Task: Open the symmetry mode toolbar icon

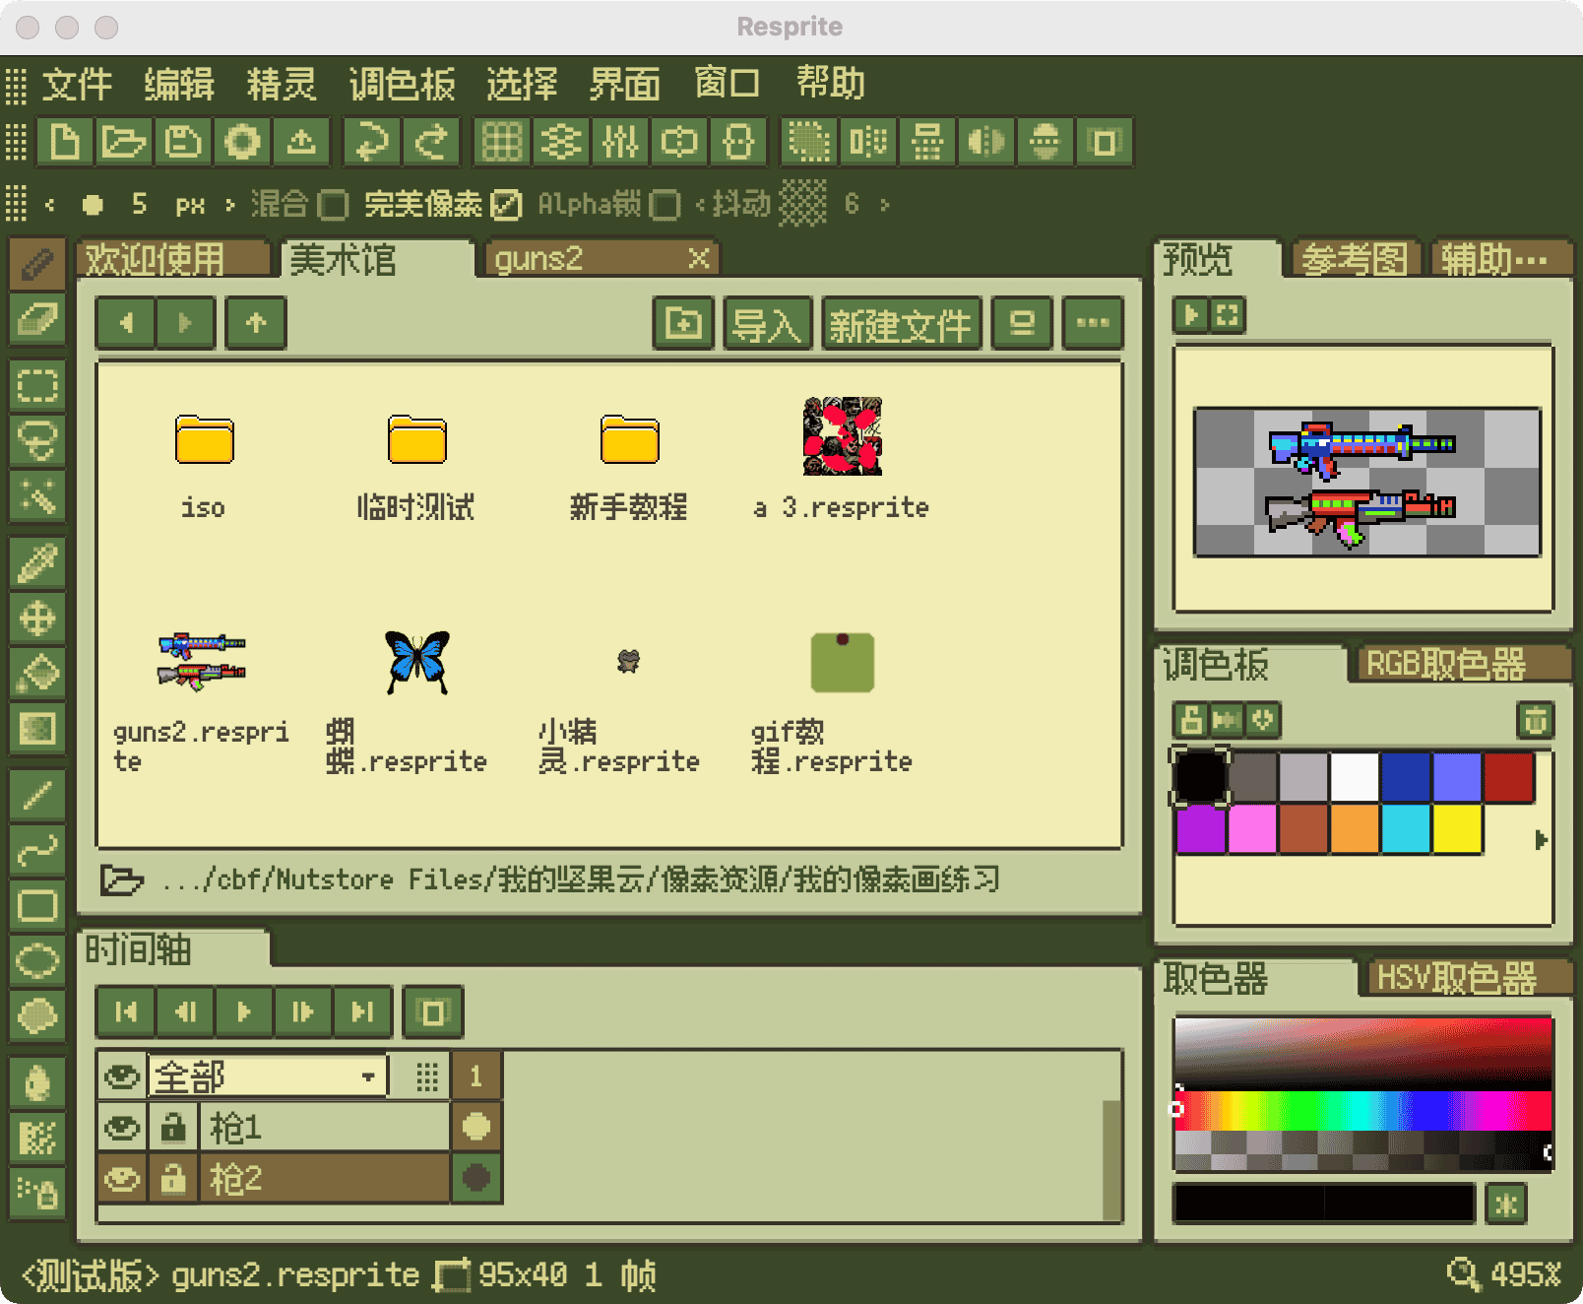Action: (985, 142)
